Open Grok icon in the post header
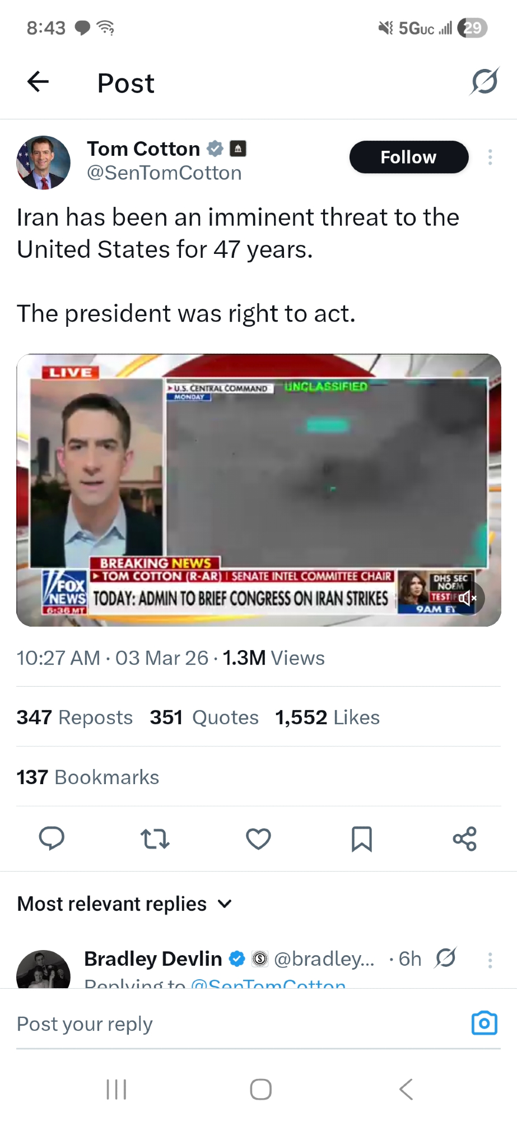517x1121 pixels. coord(484,82)
